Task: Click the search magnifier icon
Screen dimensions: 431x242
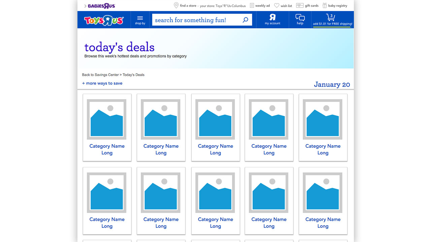Action: click(245, 20)
